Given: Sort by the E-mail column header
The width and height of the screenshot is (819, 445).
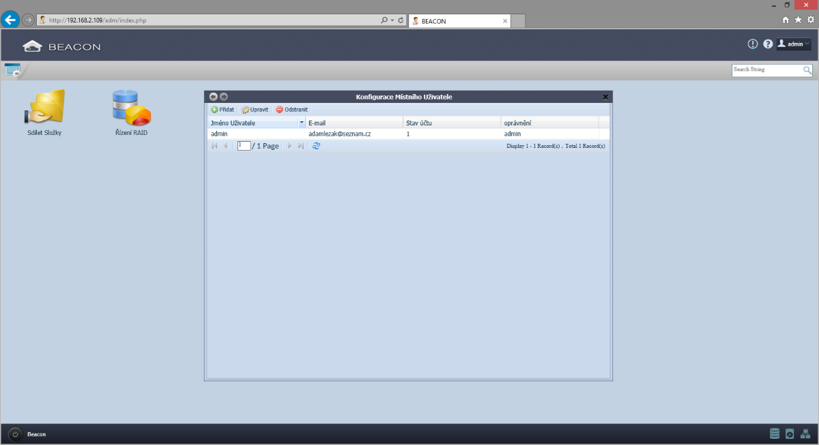Looking at the screenshot, I should click(354, 123).
